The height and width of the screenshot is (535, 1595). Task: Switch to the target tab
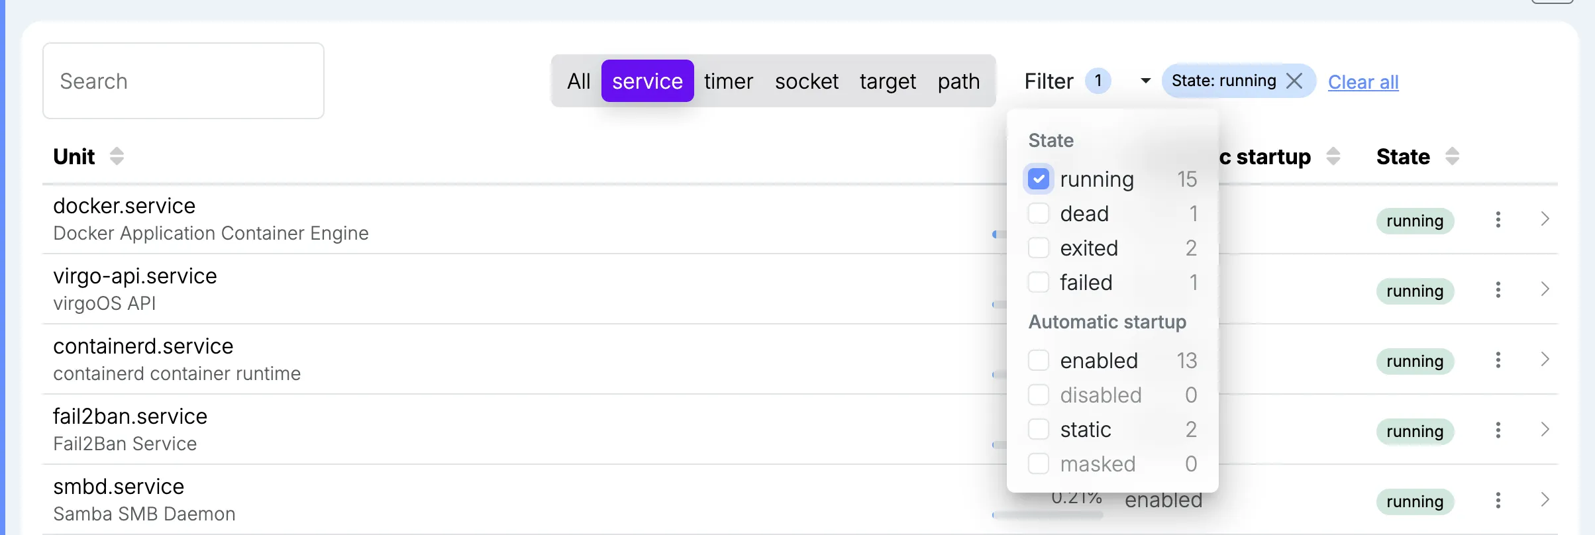point(888,81)
